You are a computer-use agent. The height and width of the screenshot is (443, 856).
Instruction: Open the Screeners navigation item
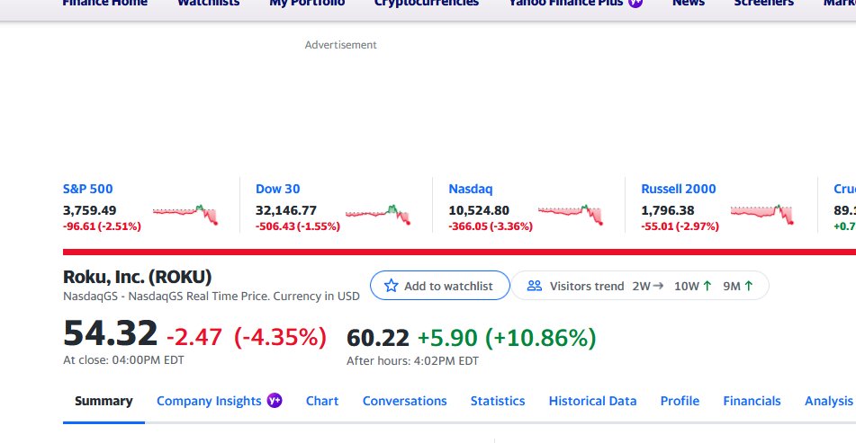pyautogui.click(x=764, y=3)
